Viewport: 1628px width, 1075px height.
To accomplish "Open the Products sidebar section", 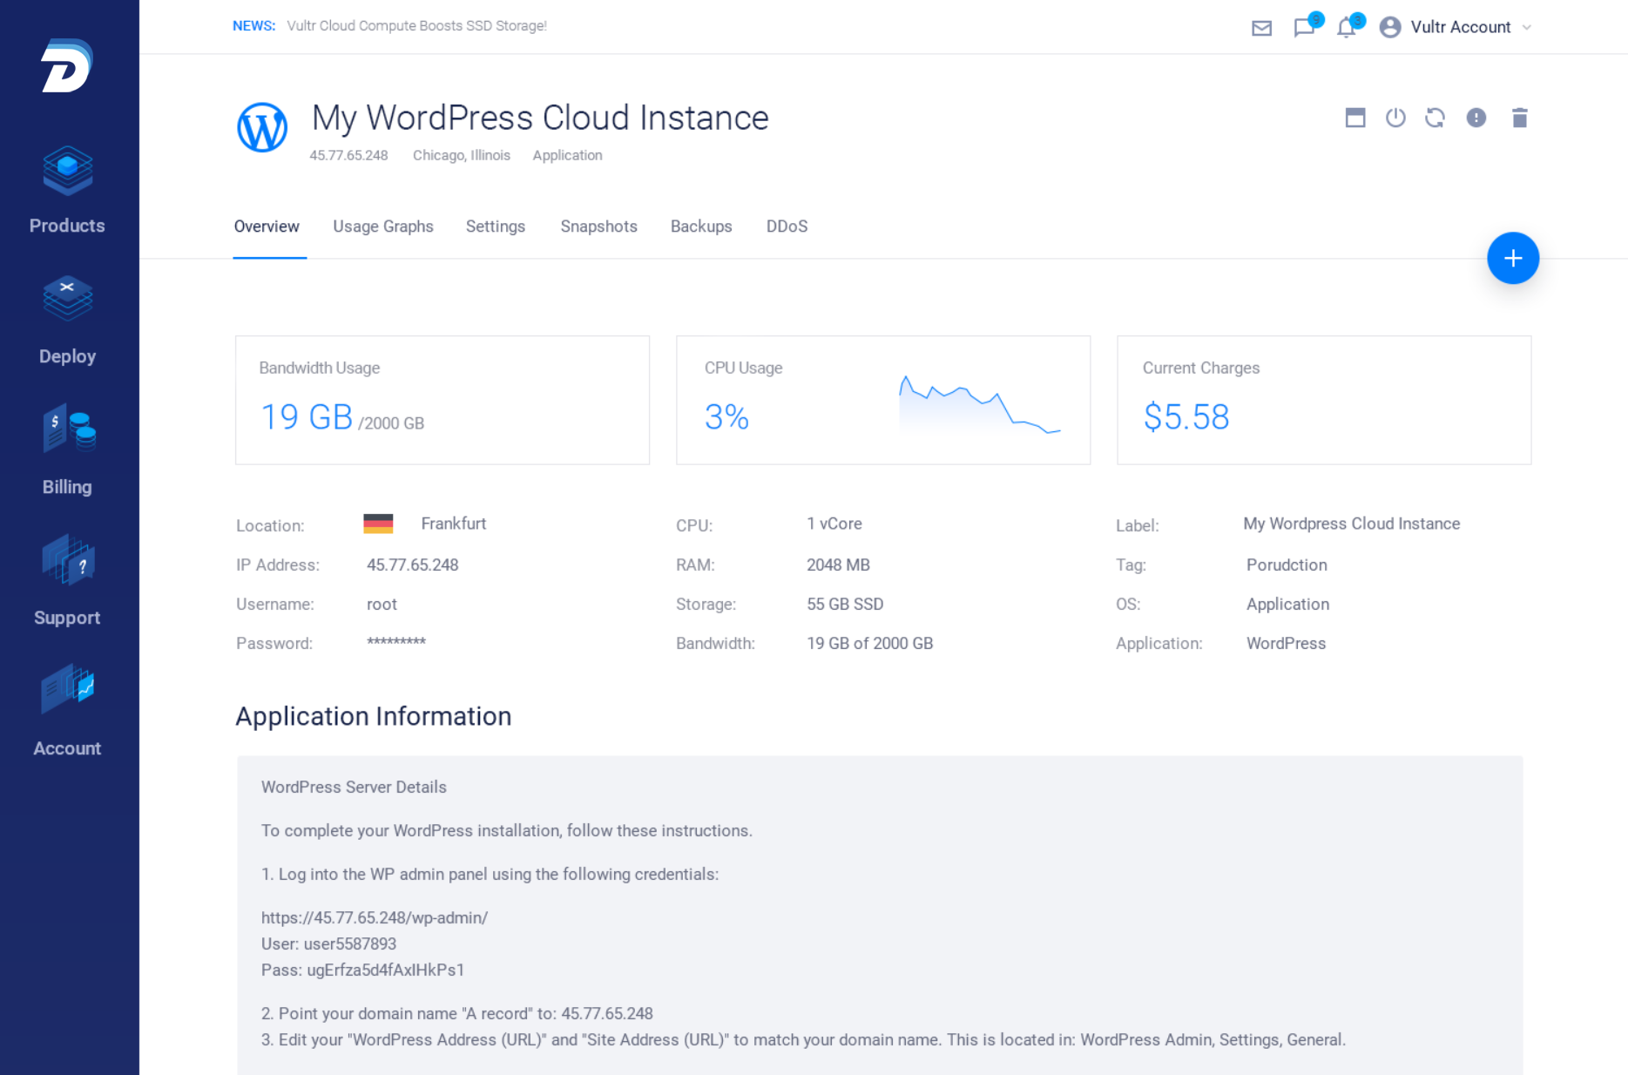I will click(67, 191).
